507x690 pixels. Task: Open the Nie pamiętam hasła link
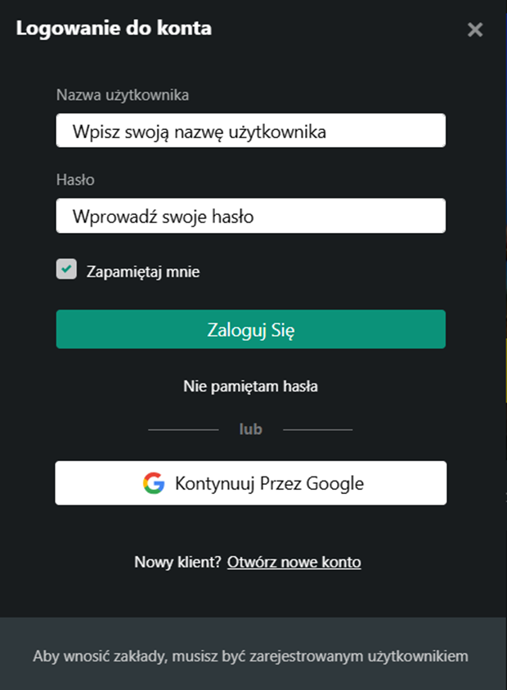pyautogui.click(x=250, y=387)
